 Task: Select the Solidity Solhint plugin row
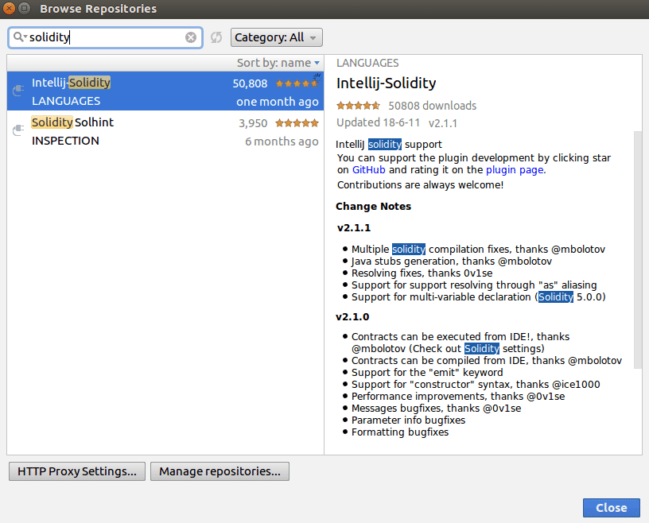pyautogui.click(x=165, y=130)
